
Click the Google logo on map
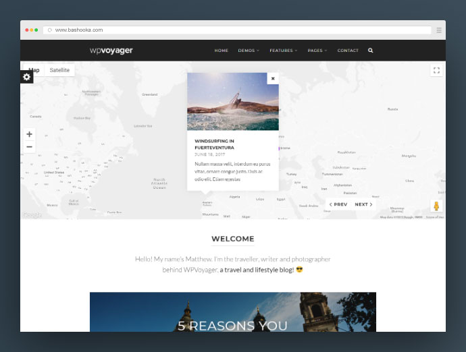pos(32,215)
